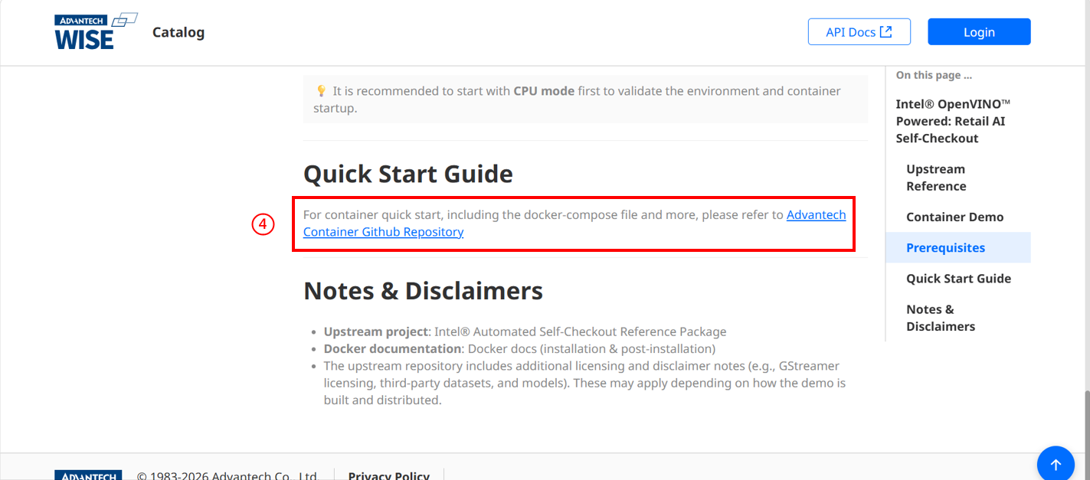The width and height of the screenshot is (1090, 480).
Task: Click the CPU mode recommendation note
Action: (585, 100)
